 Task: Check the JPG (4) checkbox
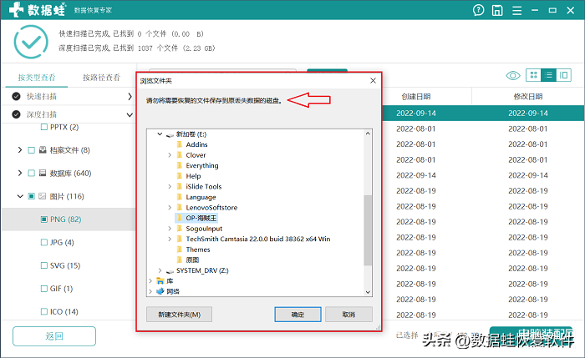click(43, 243)
